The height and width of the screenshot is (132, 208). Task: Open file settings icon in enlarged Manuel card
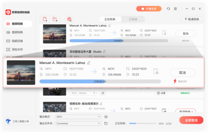pos(156,71)
